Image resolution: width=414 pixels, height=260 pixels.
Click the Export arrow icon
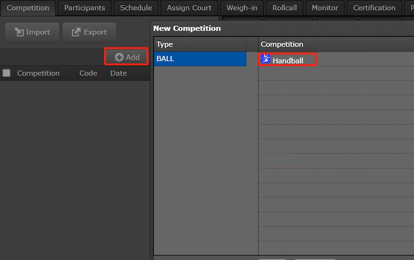coord(76,32)
